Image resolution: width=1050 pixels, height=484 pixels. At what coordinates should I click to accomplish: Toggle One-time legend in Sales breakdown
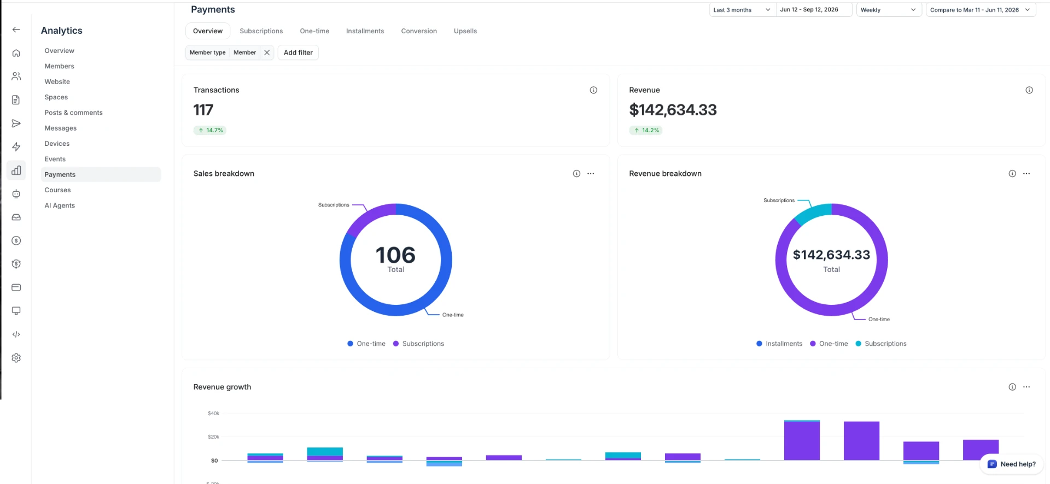click(x=366, y=344)
